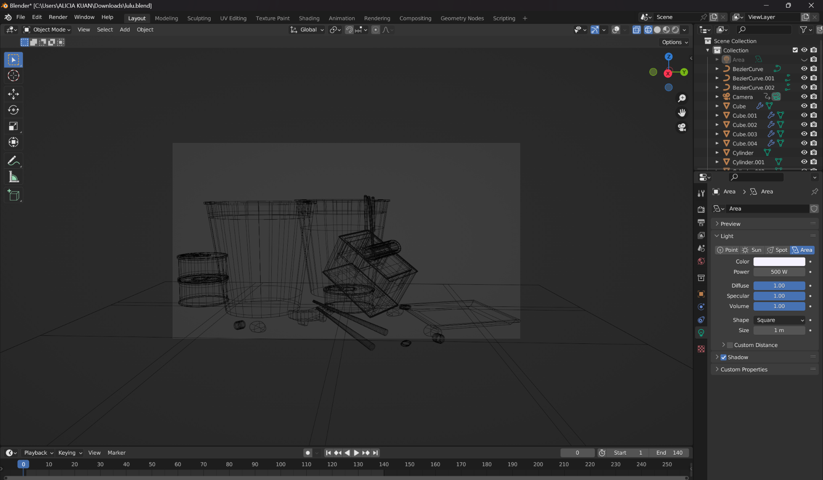
Task: Open the Physics properties tab
Action: 701,307
